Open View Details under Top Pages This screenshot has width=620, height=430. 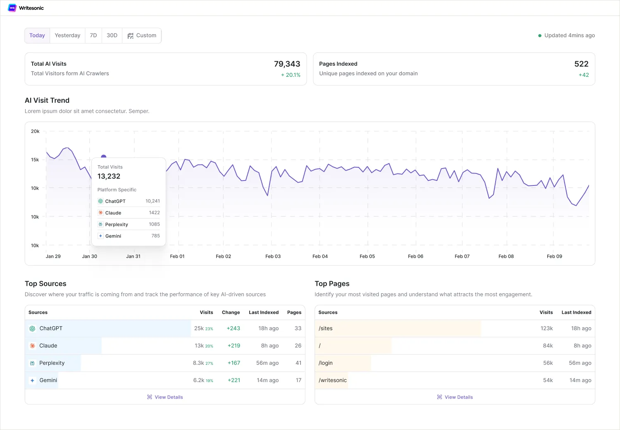(455, 397)
